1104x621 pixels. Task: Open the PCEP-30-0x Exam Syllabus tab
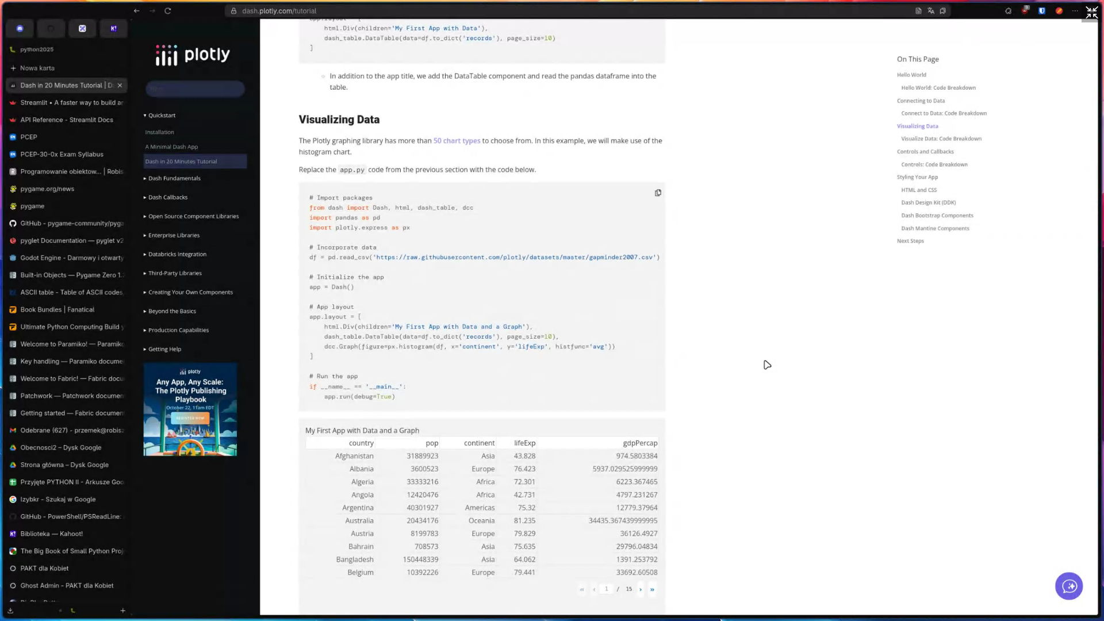click(62, 154)
